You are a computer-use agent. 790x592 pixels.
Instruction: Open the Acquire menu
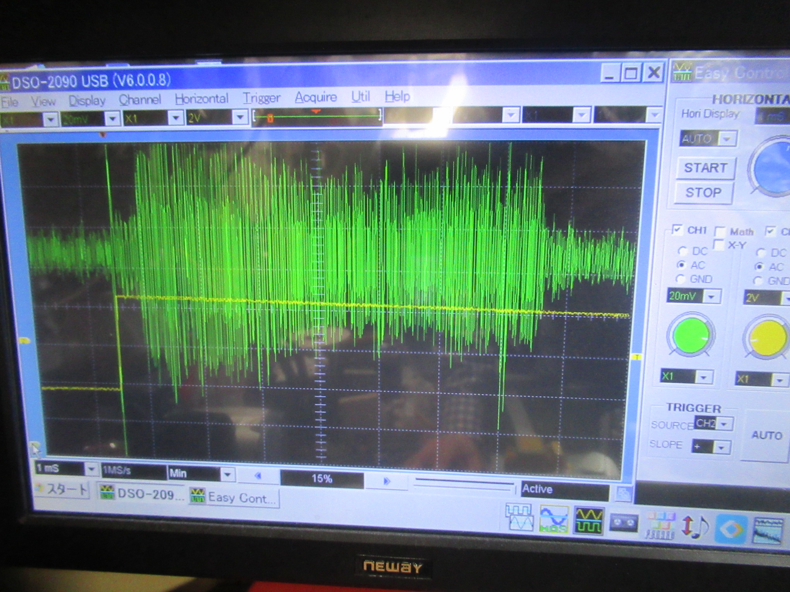[x=316, y=97]
